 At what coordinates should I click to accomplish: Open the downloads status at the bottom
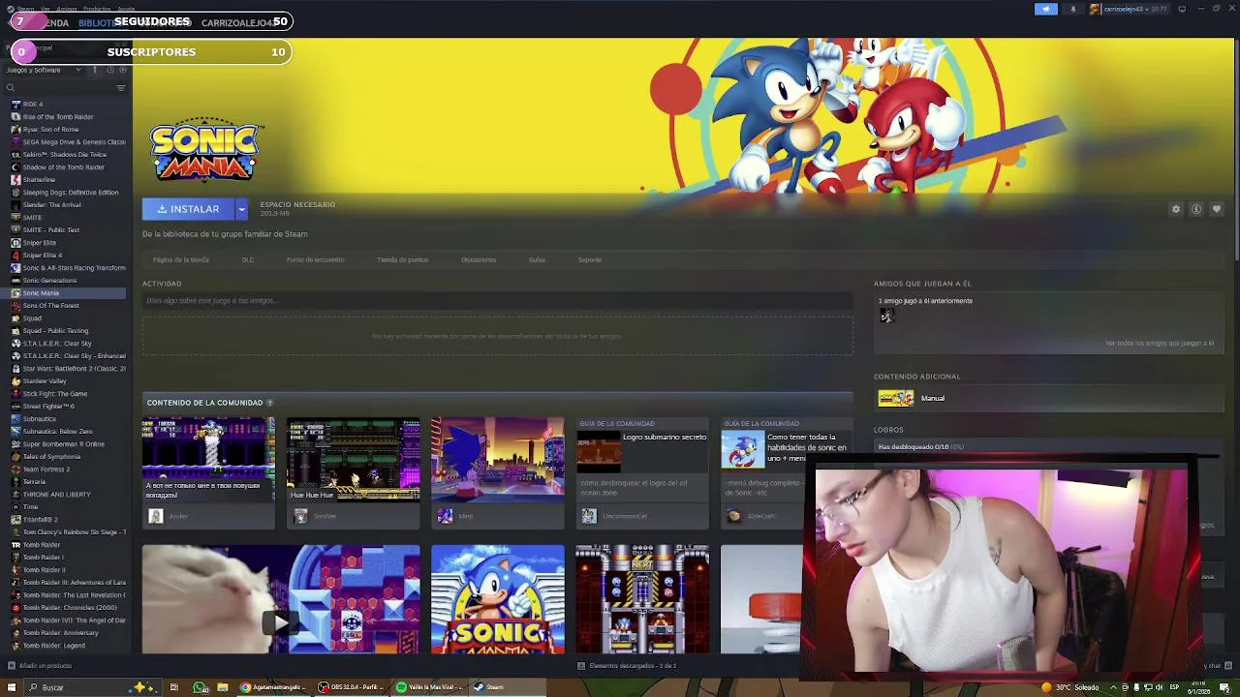[x=626, y=665]
